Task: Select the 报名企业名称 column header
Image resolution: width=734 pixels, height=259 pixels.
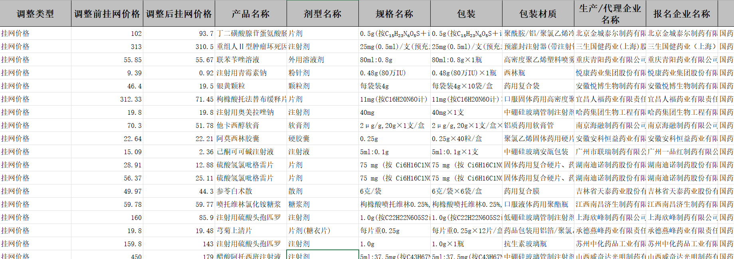Action: coord(682,14)
